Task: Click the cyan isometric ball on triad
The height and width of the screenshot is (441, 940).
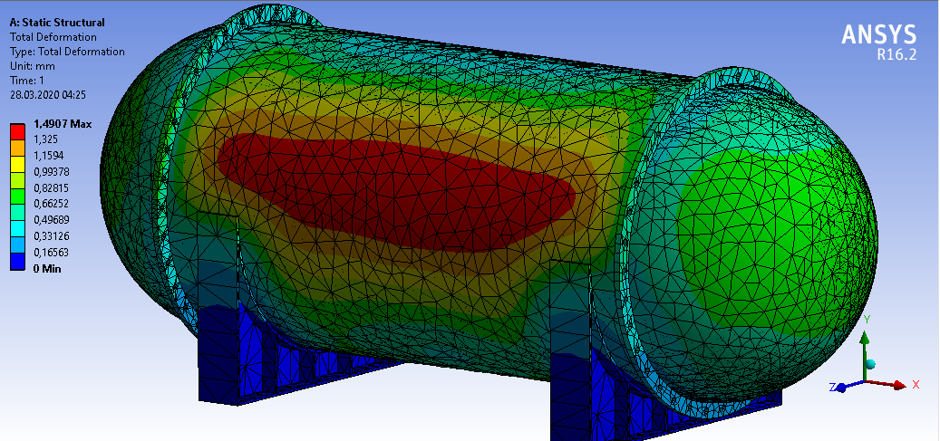Action: point(871,364)
